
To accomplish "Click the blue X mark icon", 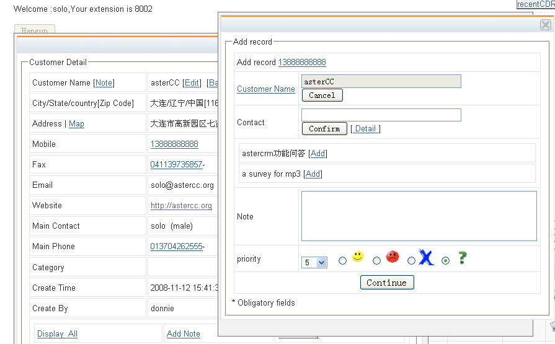I will (426, 257).
